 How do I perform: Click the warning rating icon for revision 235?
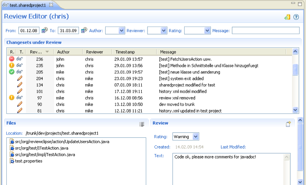coord(12,65)
